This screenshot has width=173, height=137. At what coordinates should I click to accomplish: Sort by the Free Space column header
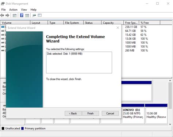tap(131, 23)
